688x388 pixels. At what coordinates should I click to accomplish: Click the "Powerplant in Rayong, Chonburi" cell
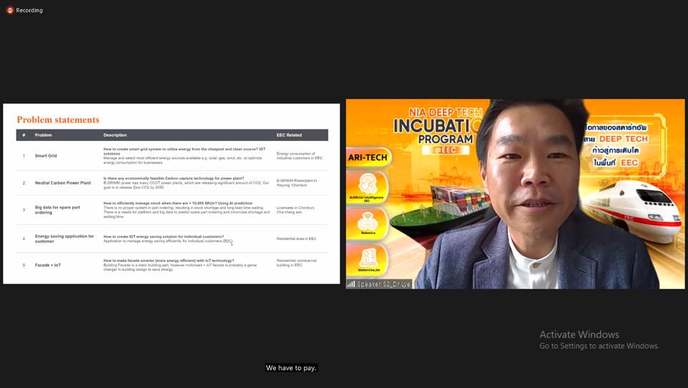pos(297,183)
